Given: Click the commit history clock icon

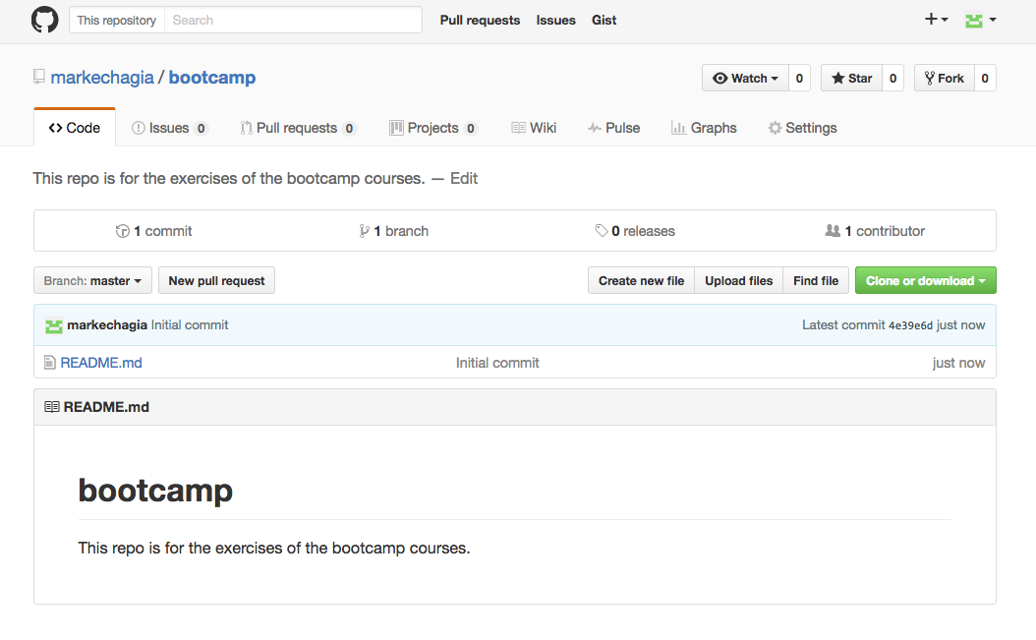Looking at the screenshot, I should pos(122,231).
